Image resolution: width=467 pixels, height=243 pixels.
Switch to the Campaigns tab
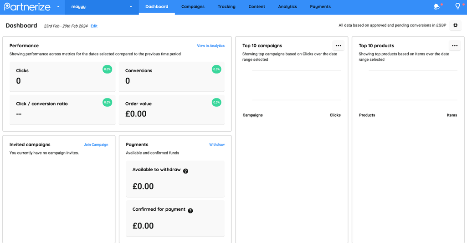pyautogui.click(x=193, y=7)
